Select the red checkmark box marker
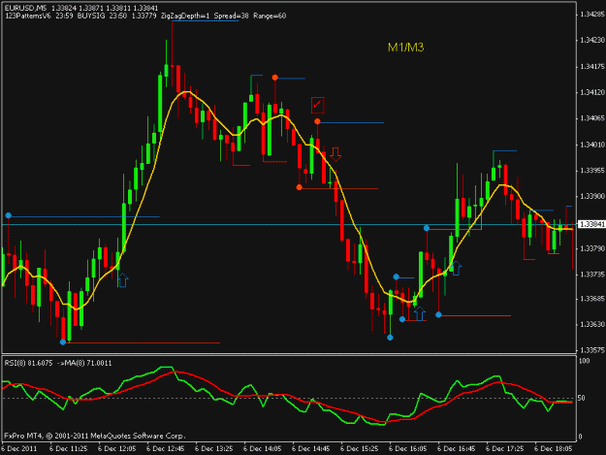This screenshot has width=606, height=455. [x=318, y=105]
